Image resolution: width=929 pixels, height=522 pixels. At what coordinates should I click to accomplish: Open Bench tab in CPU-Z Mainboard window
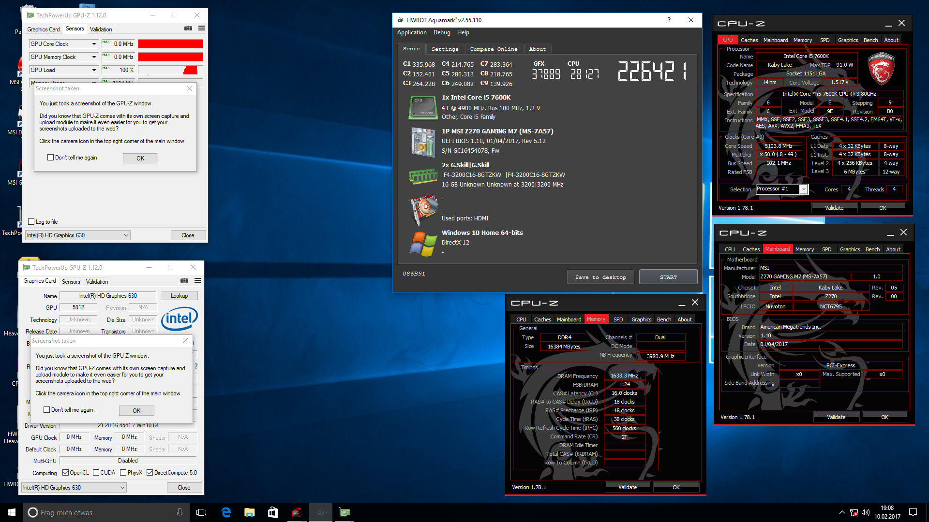tap(872, 249)
